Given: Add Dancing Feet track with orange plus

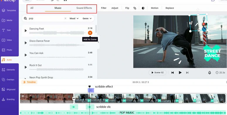Looking at the screenshot, I should [x=90, y=33].
